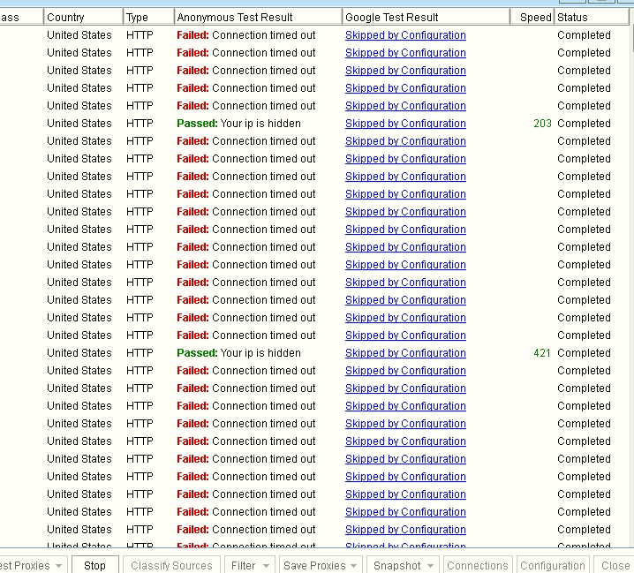Screen dimensions: 634x573
Task: Sort by Google Test Result column header
Action: (426, 18)
